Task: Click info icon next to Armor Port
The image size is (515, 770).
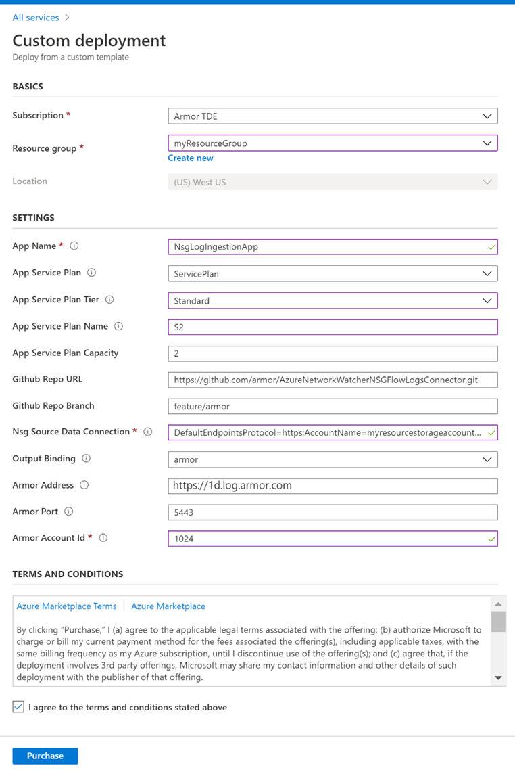Action: pos(69,512)
